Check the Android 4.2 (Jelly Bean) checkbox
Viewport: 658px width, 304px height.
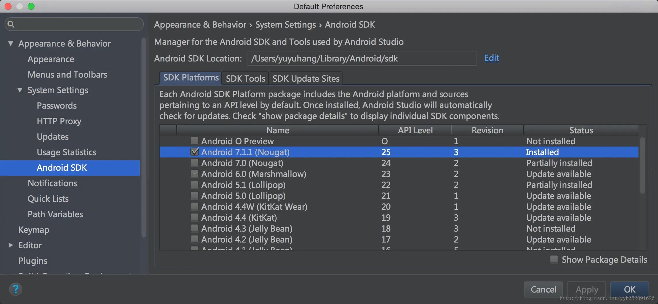click(x=194, y=239)
